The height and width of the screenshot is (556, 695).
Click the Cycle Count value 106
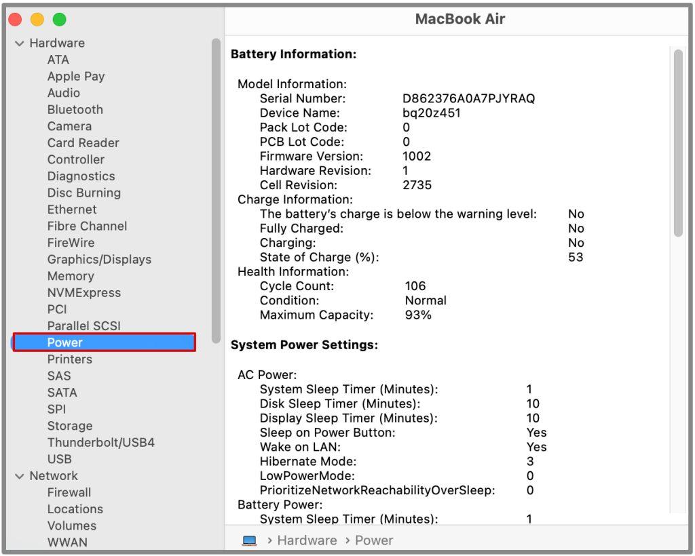point(415,286)
